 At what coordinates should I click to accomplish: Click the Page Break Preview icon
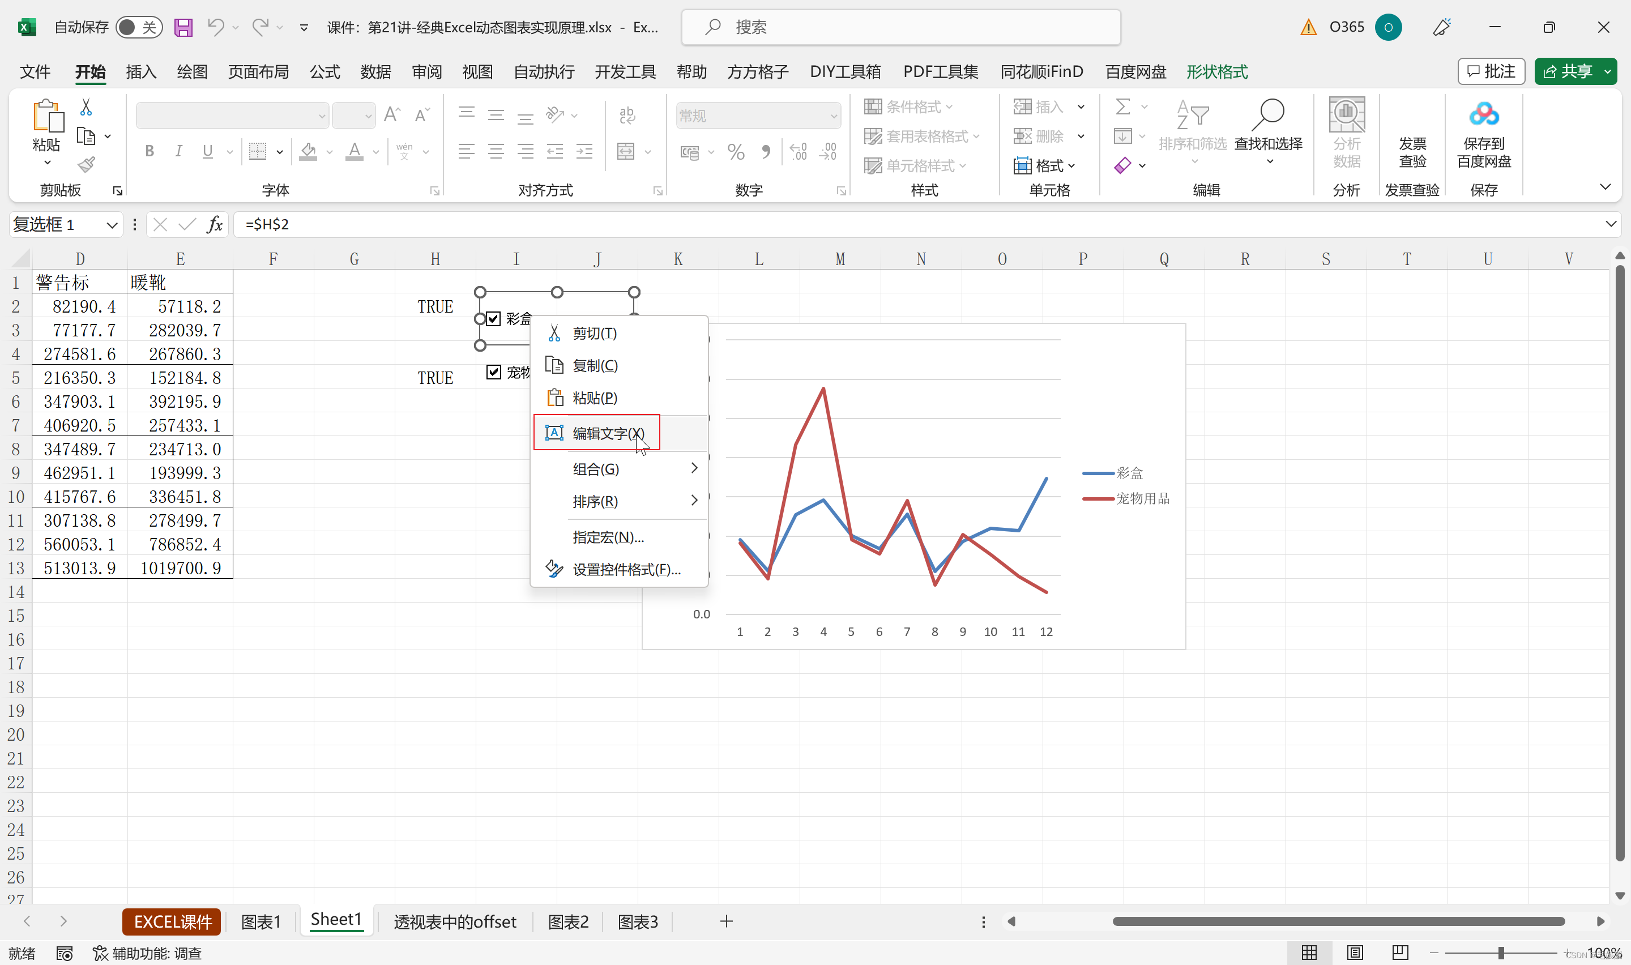pos(1399,953)
